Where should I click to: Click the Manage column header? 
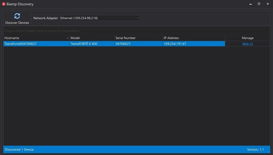(x=247, y=38)
